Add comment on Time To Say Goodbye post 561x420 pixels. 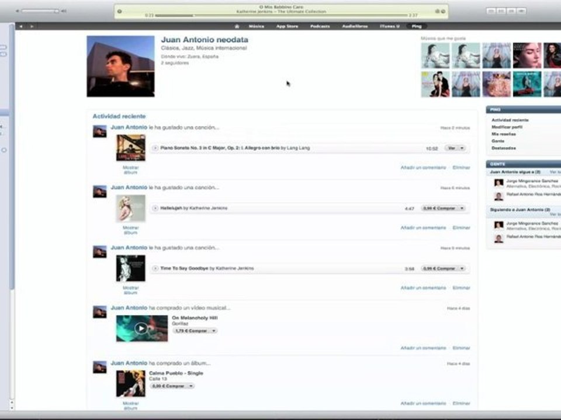423,288
